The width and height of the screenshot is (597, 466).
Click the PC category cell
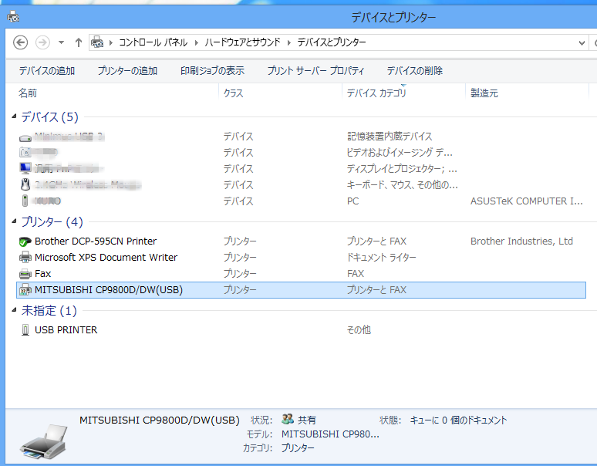(352, 201)
